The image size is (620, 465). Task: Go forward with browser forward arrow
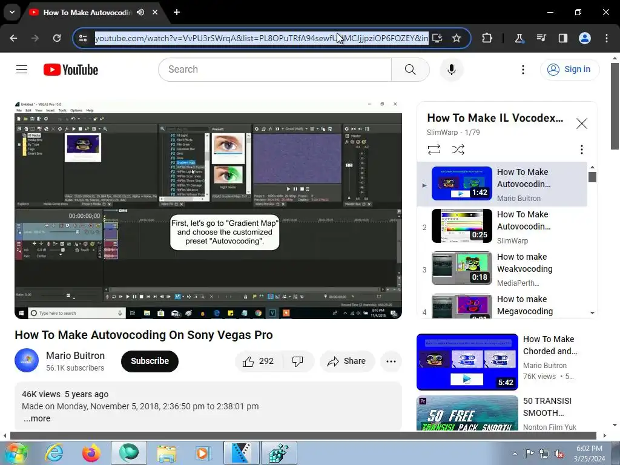35,38
